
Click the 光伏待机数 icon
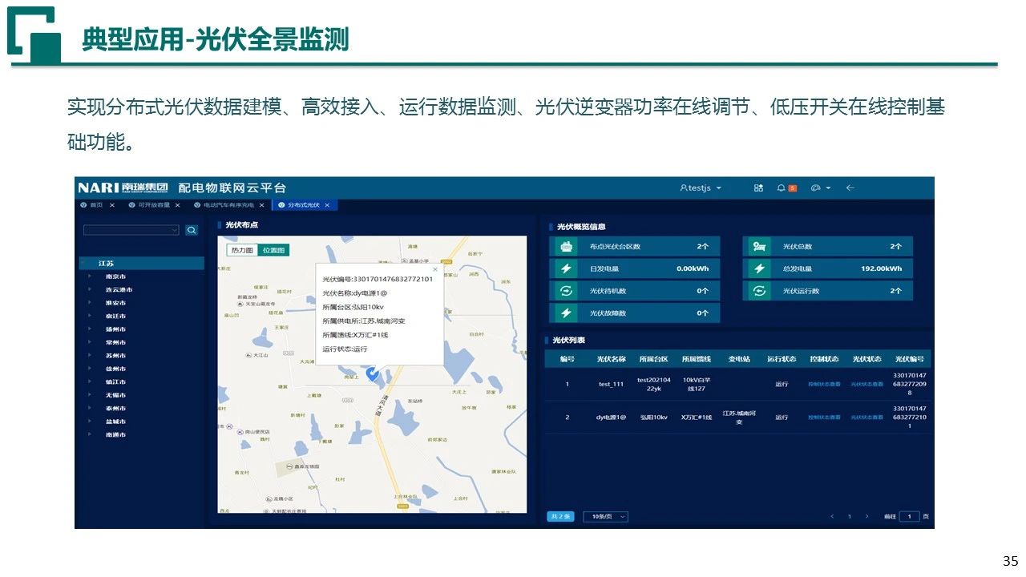tap(565, 291)
